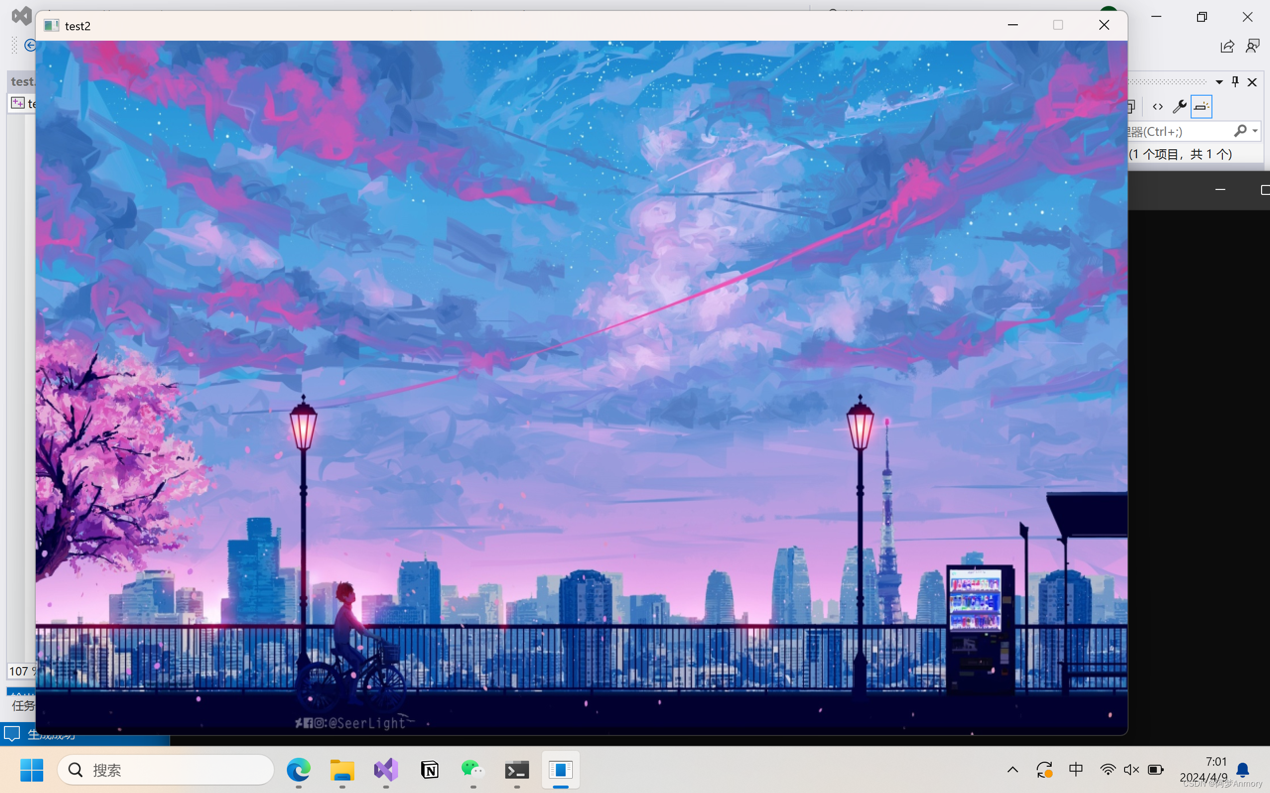Toggle the Solution Explorer auto-hide pin
Viewport: 1270px width, 793px height.
coord(1235,82)
